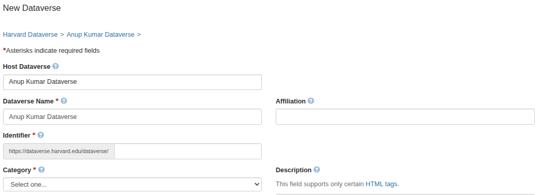The height and width of the screenshot is (195, 541).
Task: Click the Description help question-mark icon
Action: [317, 170]
